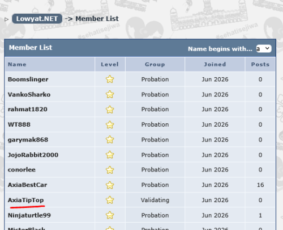Click the star icon in Ninjaturtle99's row
This screenshot has width=283, height=230.
coord(110,215)
